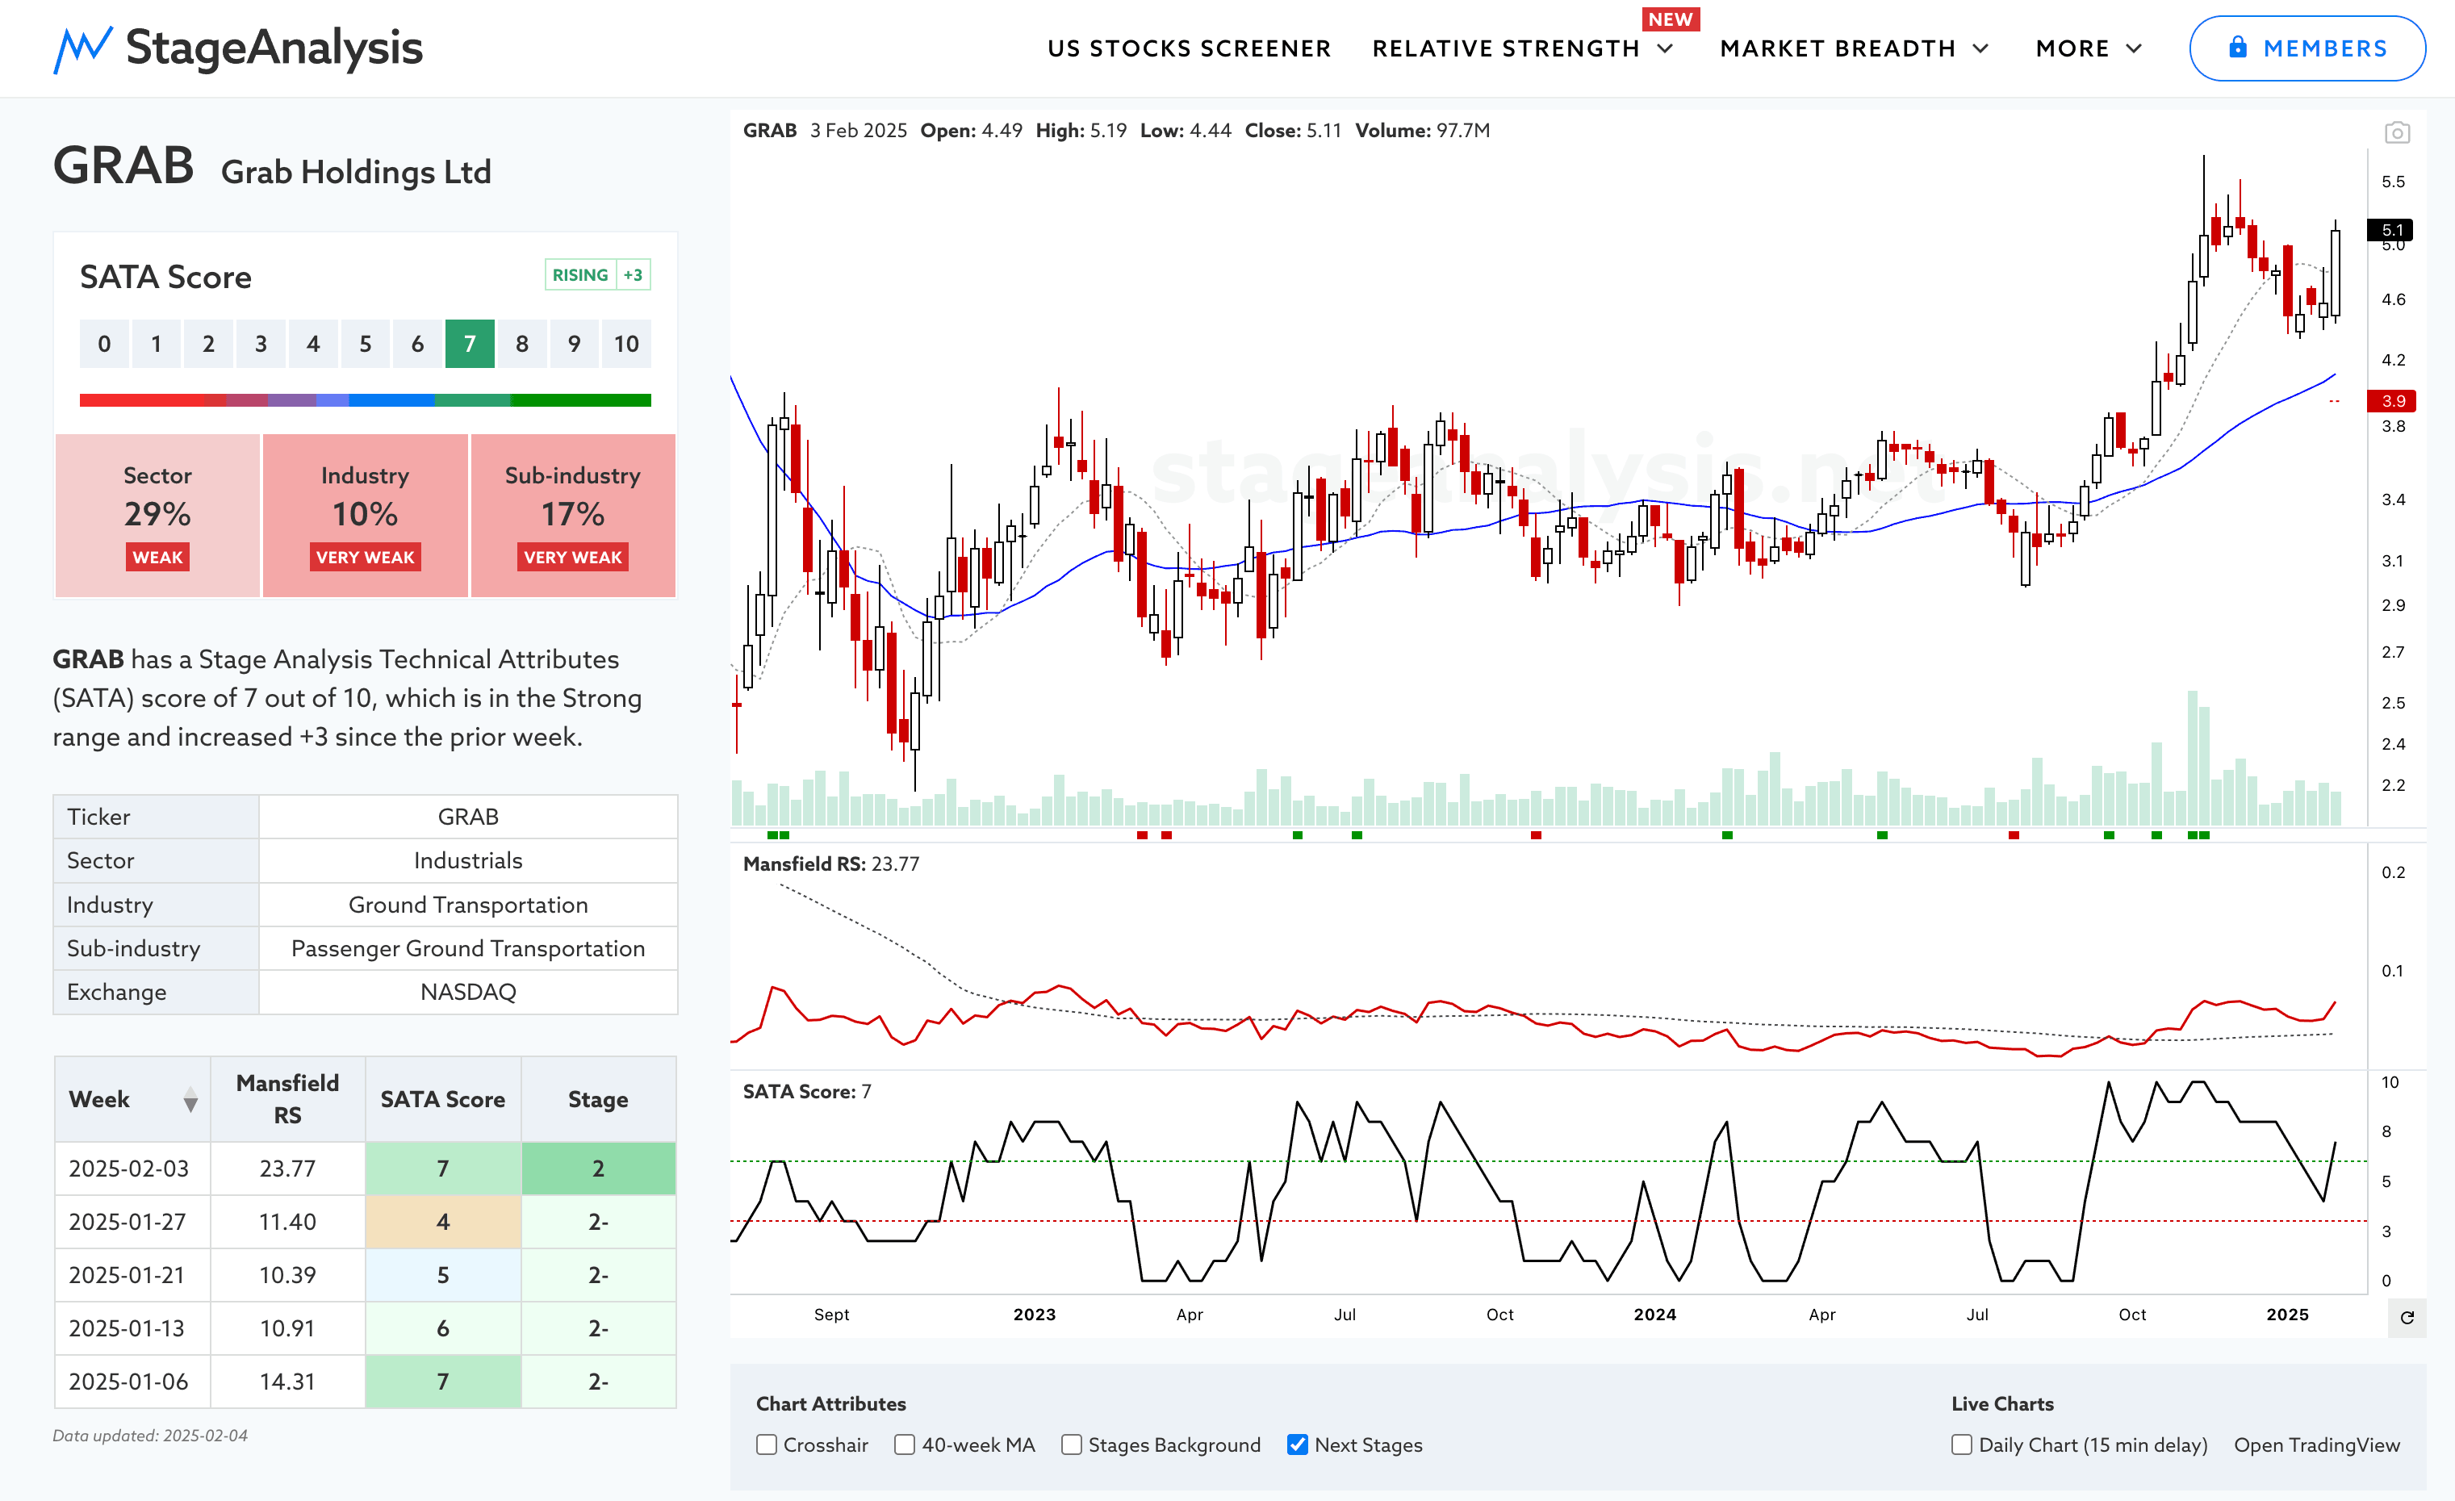Uncheck the Next Stages checkbox

point(1297,1445)
